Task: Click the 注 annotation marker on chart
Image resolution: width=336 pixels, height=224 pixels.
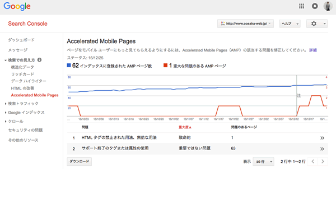Action: click(298, 96)
